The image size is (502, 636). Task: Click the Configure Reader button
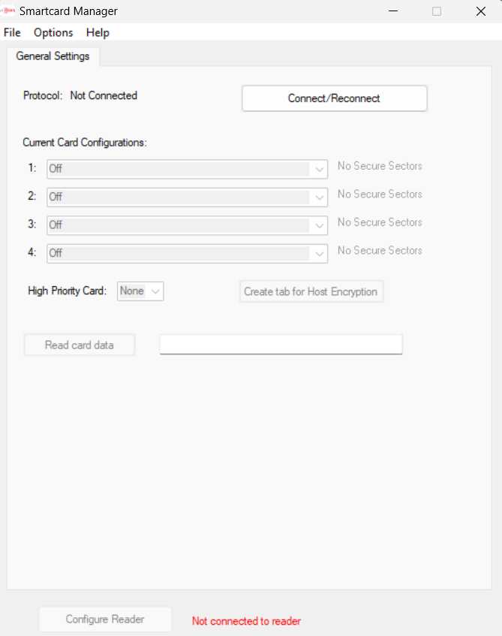coord(104,619)
